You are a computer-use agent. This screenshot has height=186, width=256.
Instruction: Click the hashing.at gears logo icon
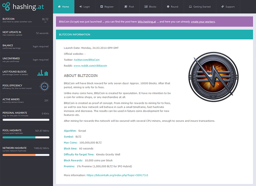(x=6, y=7)
